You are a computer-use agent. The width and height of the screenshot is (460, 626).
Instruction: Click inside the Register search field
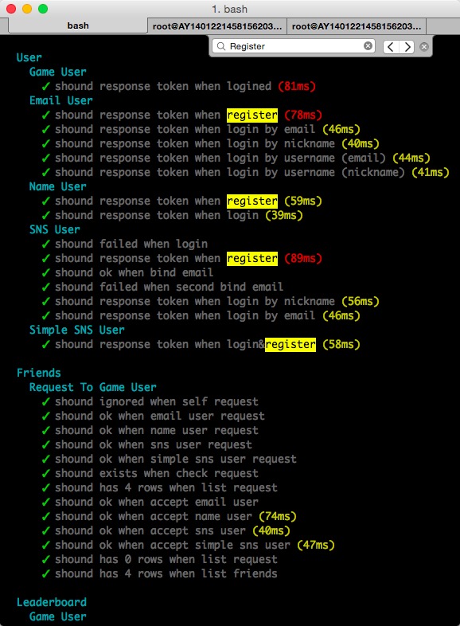[x=294, y=46]
